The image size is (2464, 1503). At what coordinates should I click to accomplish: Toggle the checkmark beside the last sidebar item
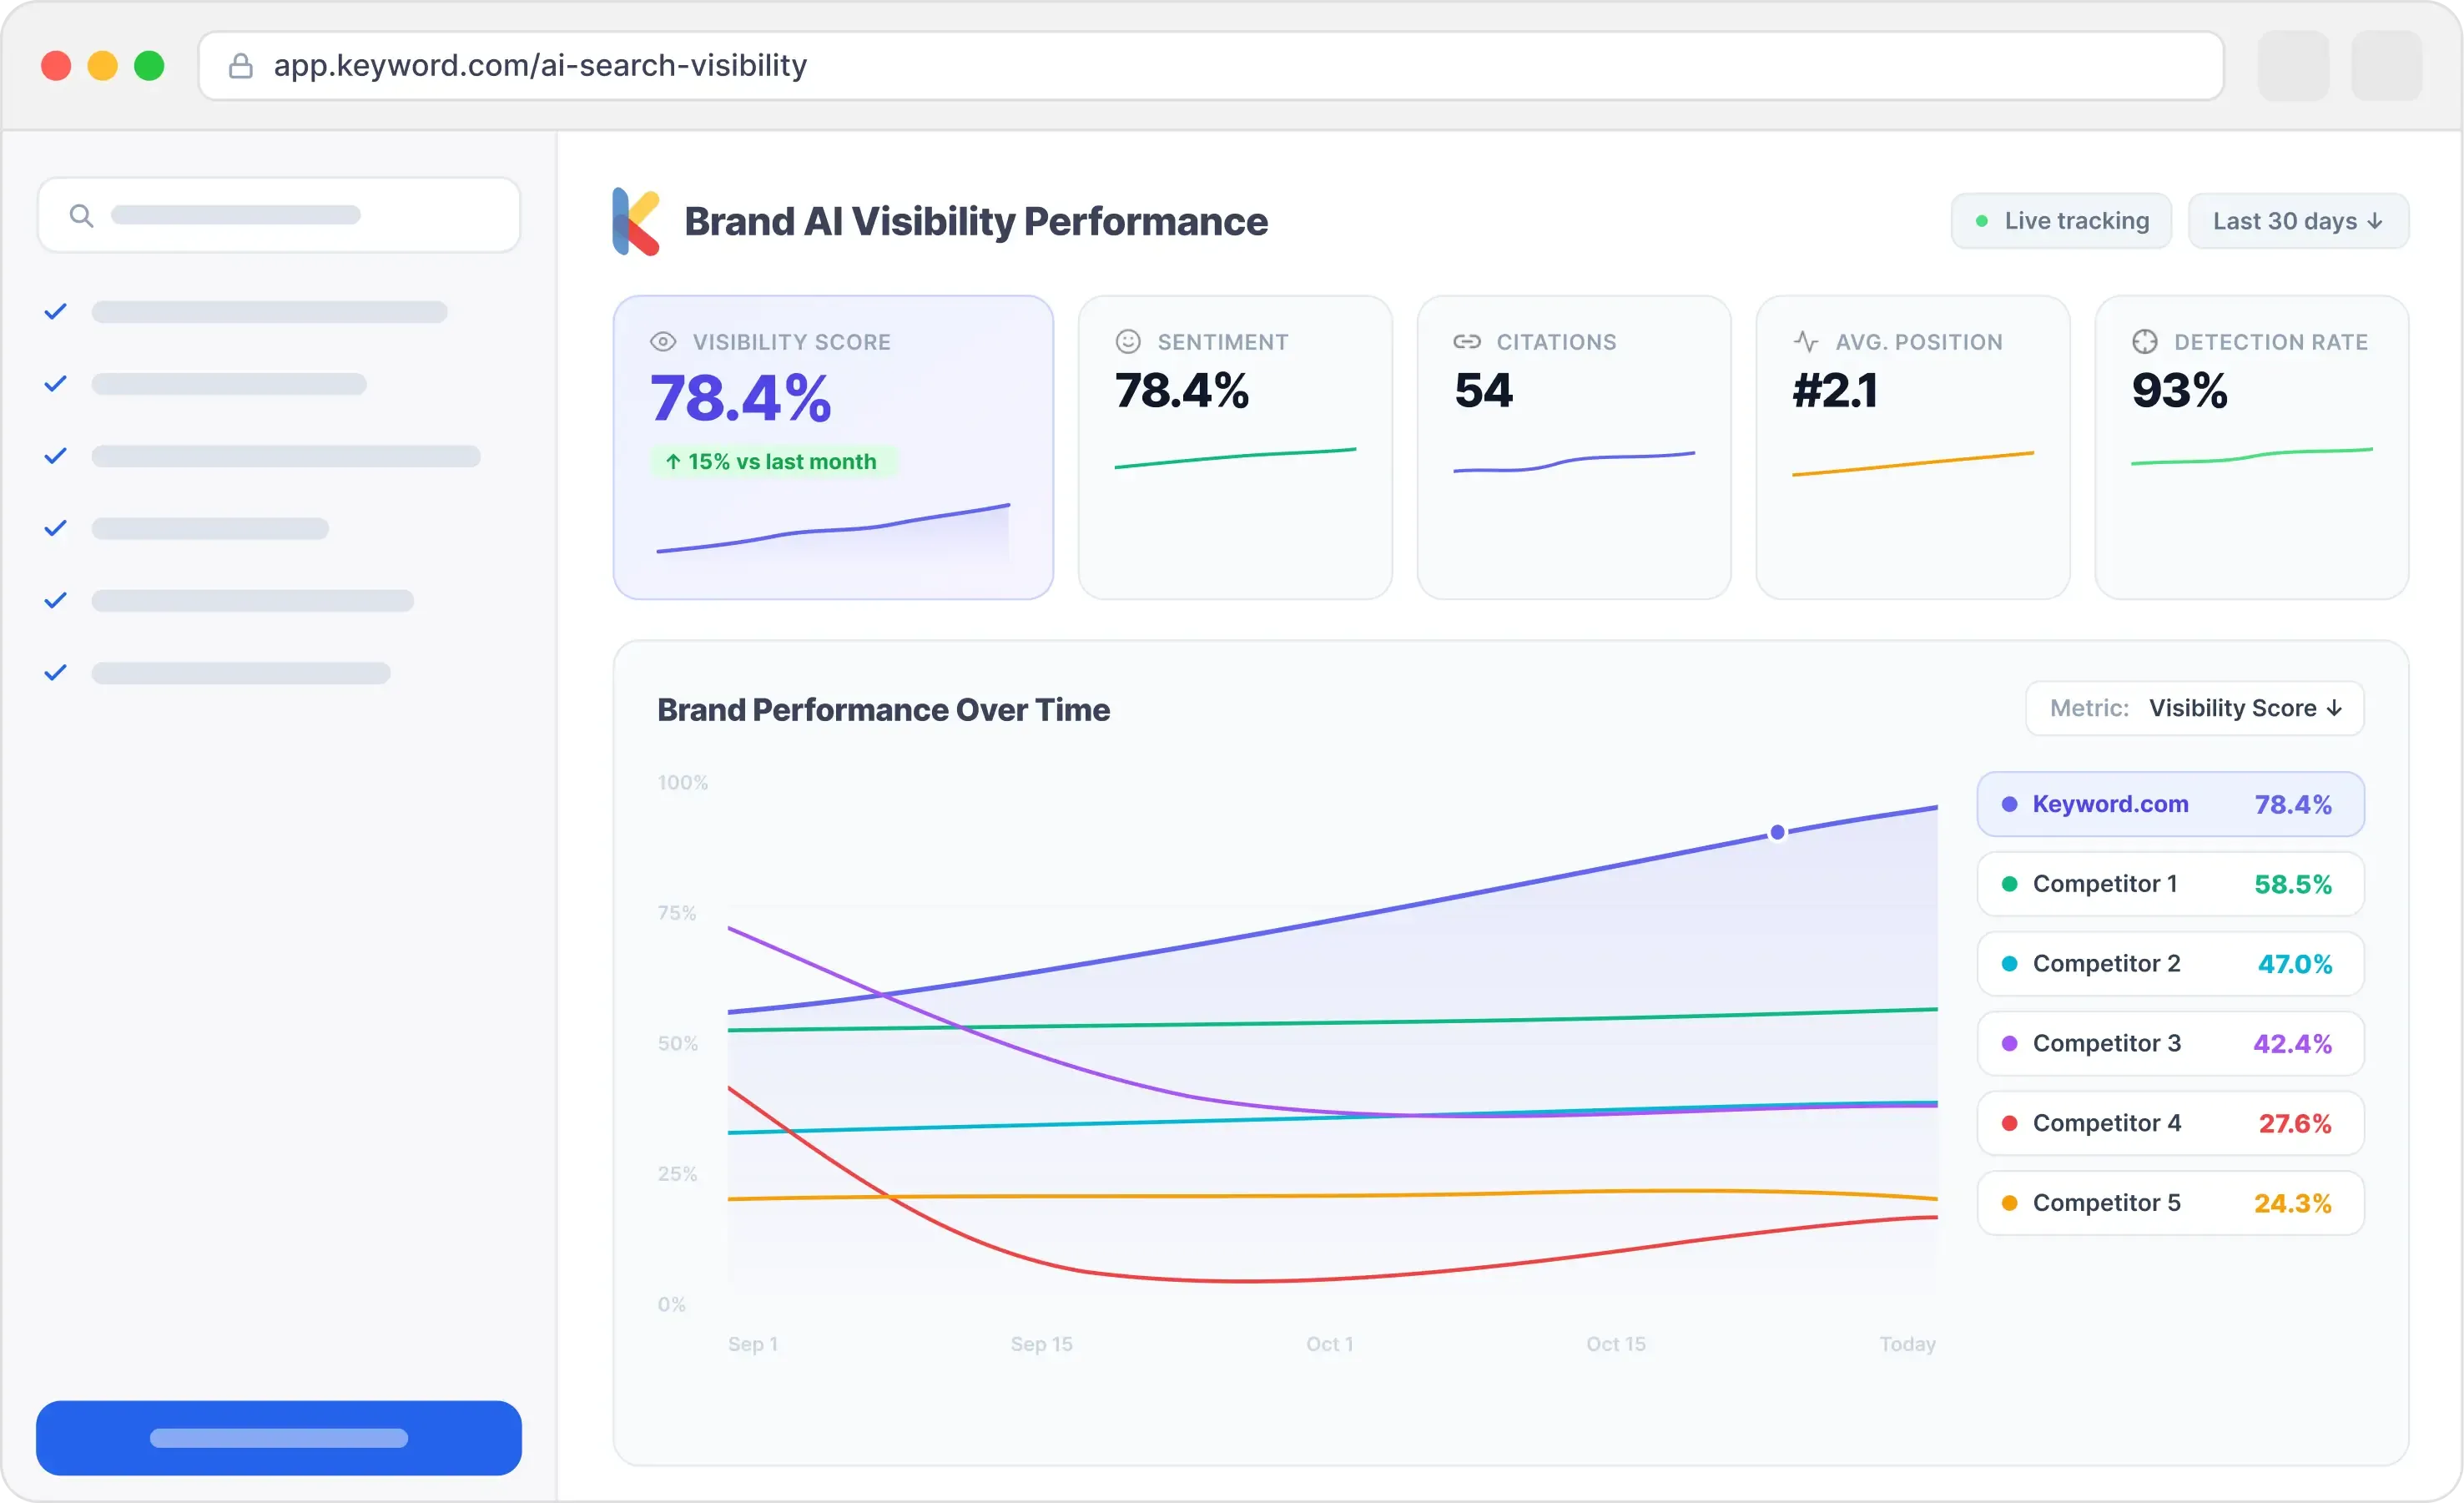click(x=55, y=673)
